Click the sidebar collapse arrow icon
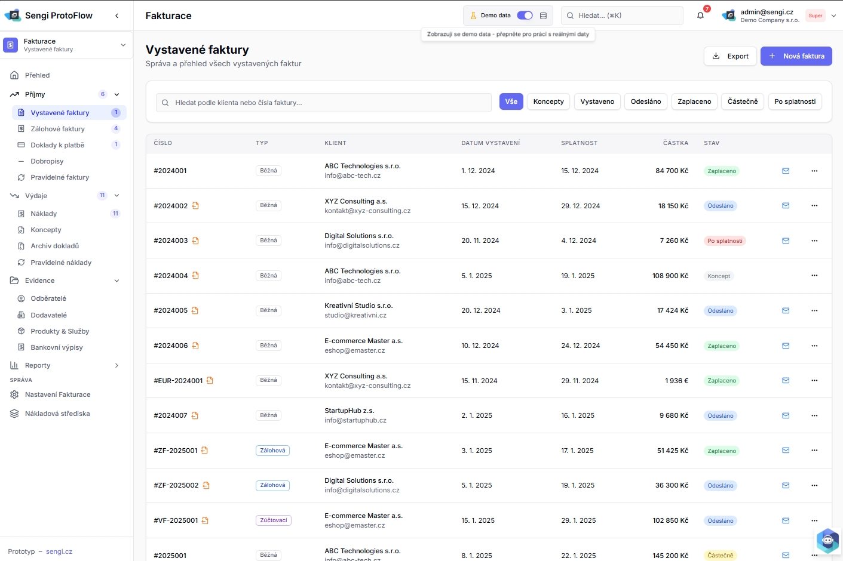The height and width of the screenshot is (561, 843). [117, 16]
